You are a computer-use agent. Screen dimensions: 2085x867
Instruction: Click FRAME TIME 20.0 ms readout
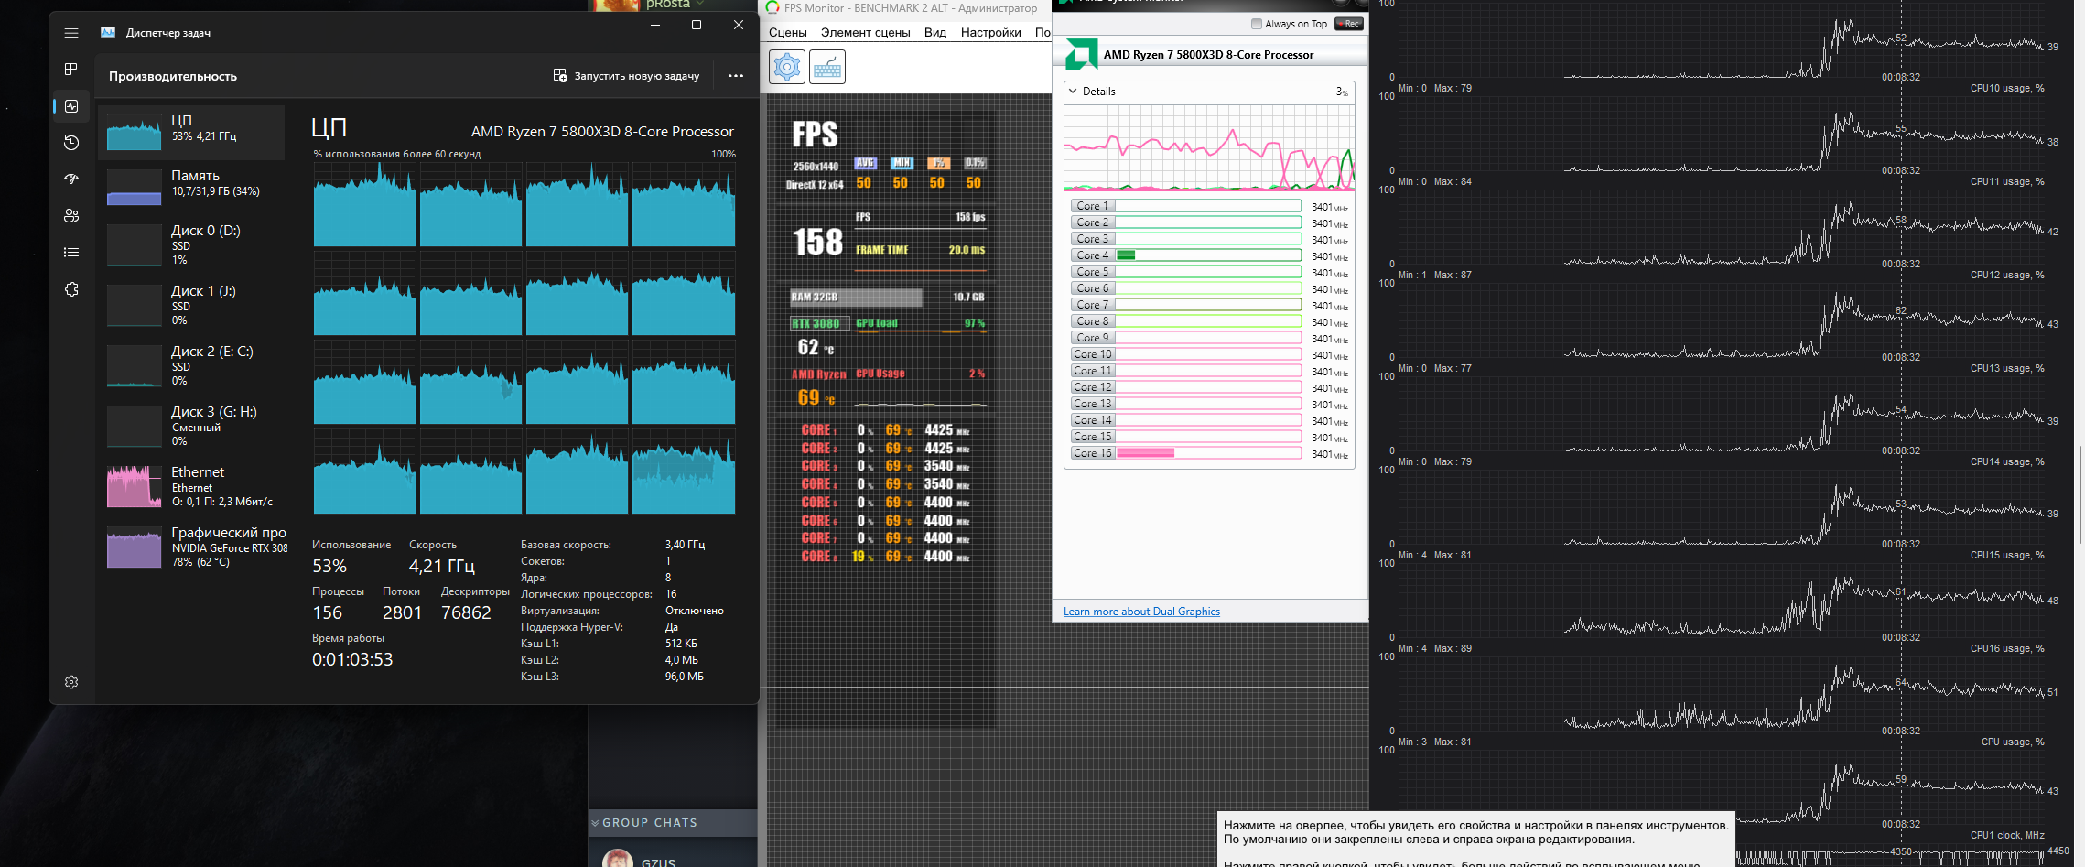921,250
